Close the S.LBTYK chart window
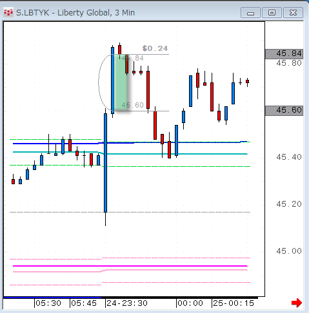 (x=293, y=13)
